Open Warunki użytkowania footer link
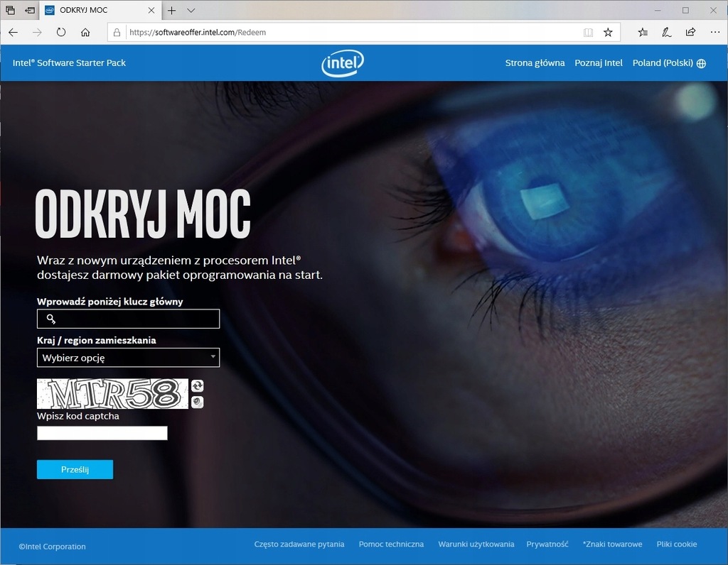 click(476, 544)
